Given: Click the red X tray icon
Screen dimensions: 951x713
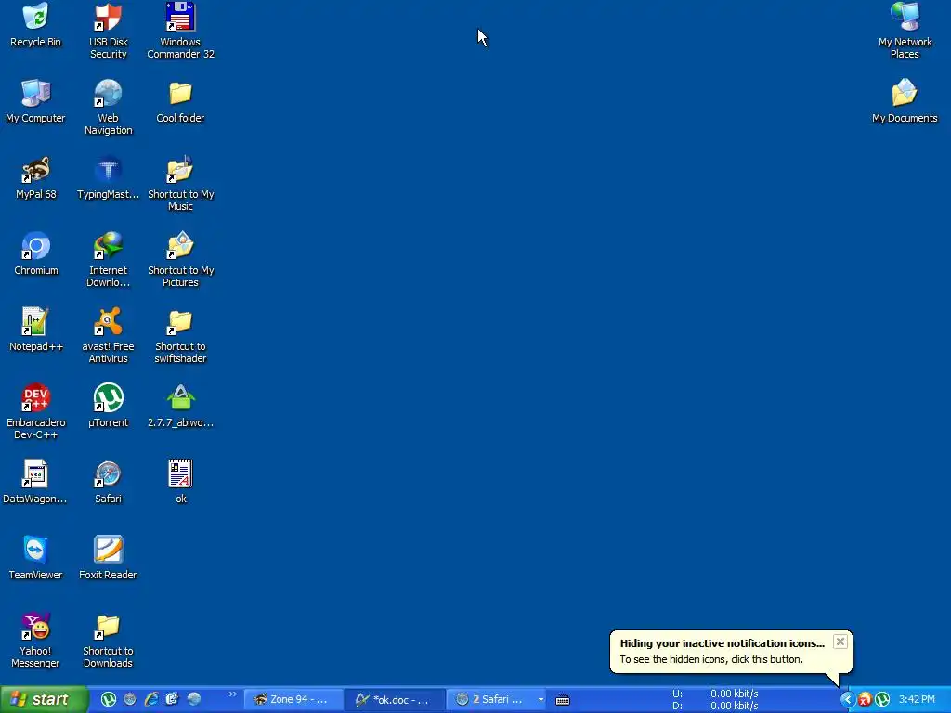Looking at the screenshot, I should point(865,700).
